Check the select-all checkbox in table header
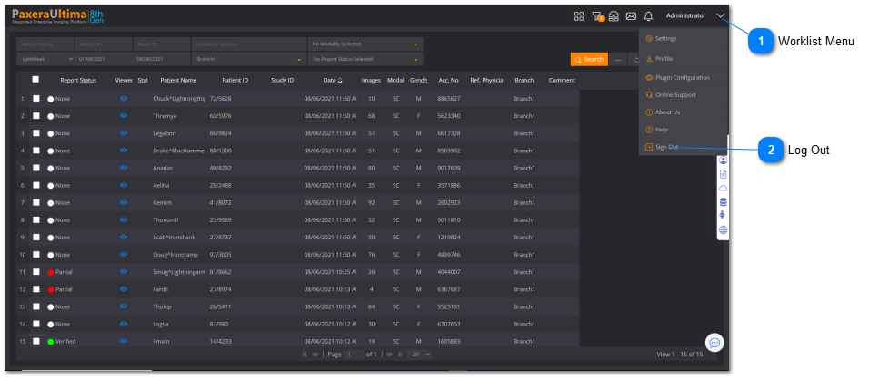The height and width of the screenshot is (379, 869). (x=36, y=80)
